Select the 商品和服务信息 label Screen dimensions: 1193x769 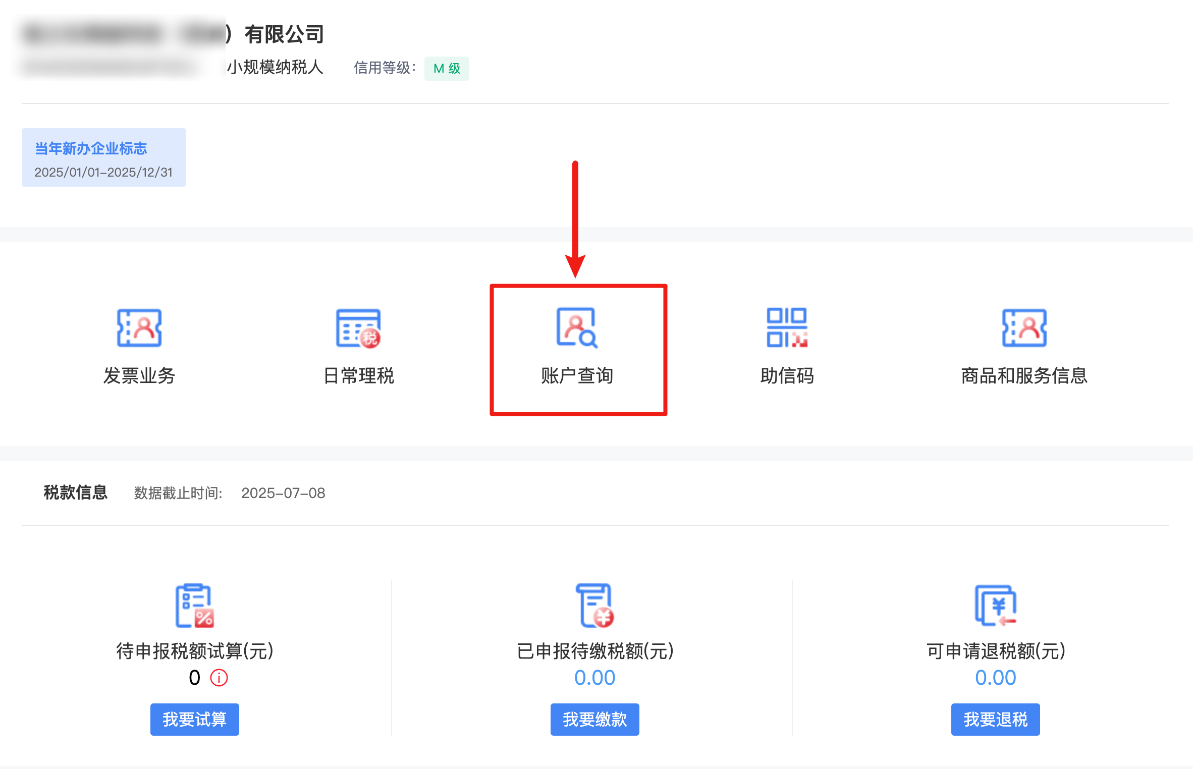(x=1024, y=376)
